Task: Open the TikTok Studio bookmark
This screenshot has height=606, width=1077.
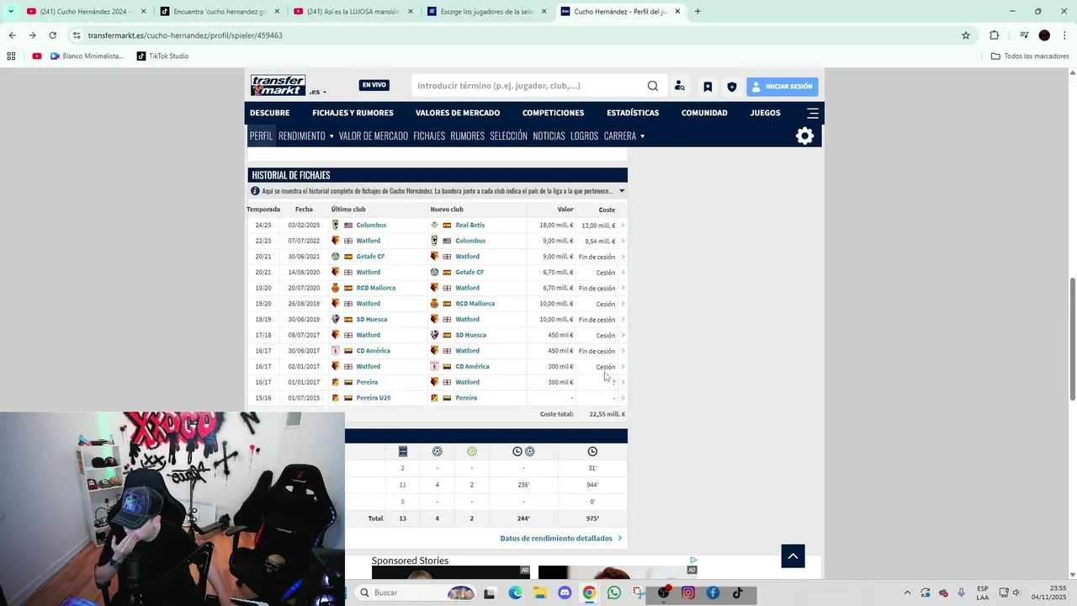Action: (x=162, y=56)
